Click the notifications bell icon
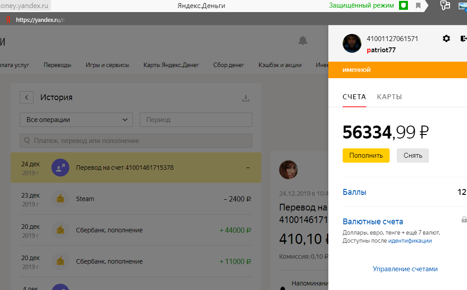The image size is (467, 290). (303, 41)
